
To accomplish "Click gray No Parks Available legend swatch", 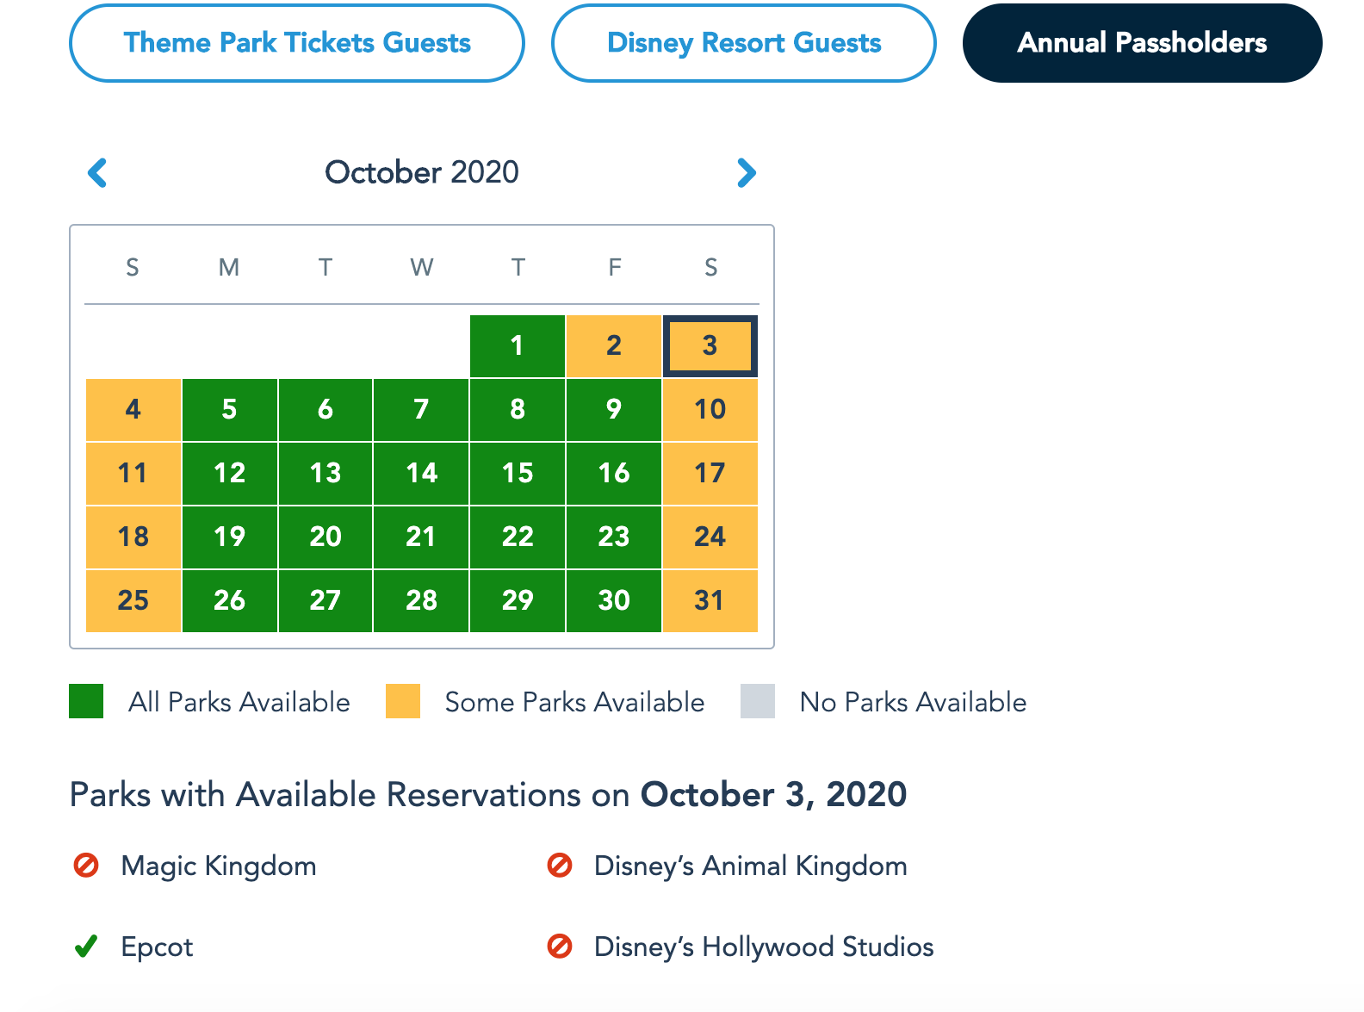I will click(x=758, y=701).
